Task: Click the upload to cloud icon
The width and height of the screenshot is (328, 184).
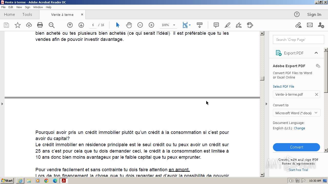Action: click(x=29, y=25)
